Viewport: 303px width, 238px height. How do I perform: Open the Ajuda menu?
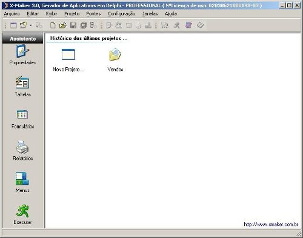click(x=171, y=14)
